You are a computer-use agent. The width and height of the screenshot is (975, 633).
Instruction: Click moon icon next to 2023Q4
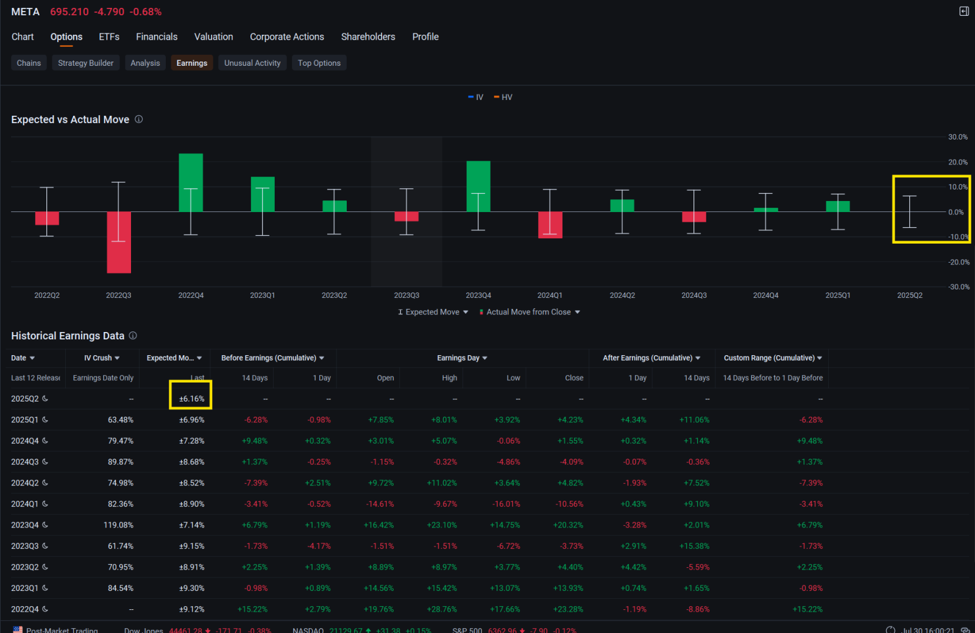coord(45,525)
